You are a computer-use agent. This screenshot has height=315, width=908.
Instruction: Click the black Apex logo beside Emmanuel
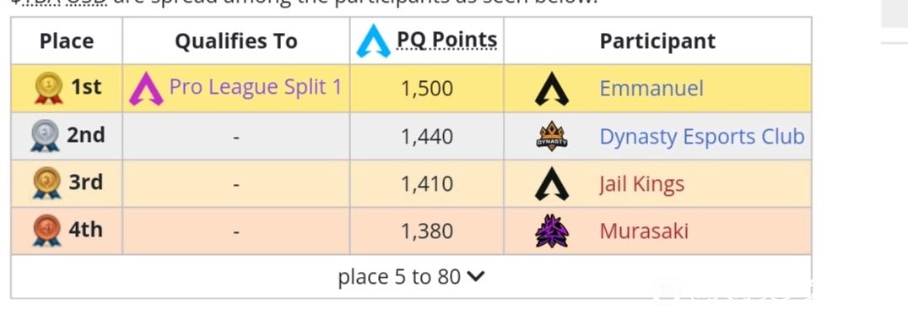pyautogui.click(x=551, y=89)
